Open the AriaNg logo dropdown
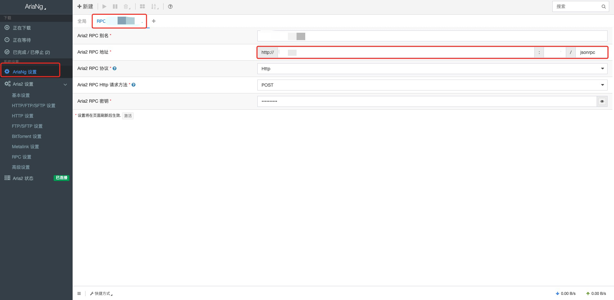The width and height of the screenshot is (614, 300). (x=36, y=7)
